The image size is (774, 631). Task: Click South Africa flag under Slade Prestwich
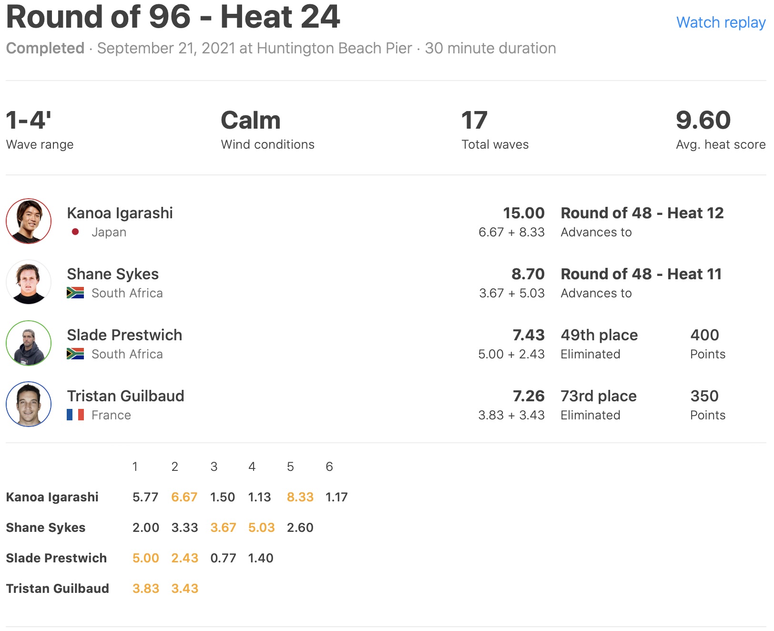point(75,354)
